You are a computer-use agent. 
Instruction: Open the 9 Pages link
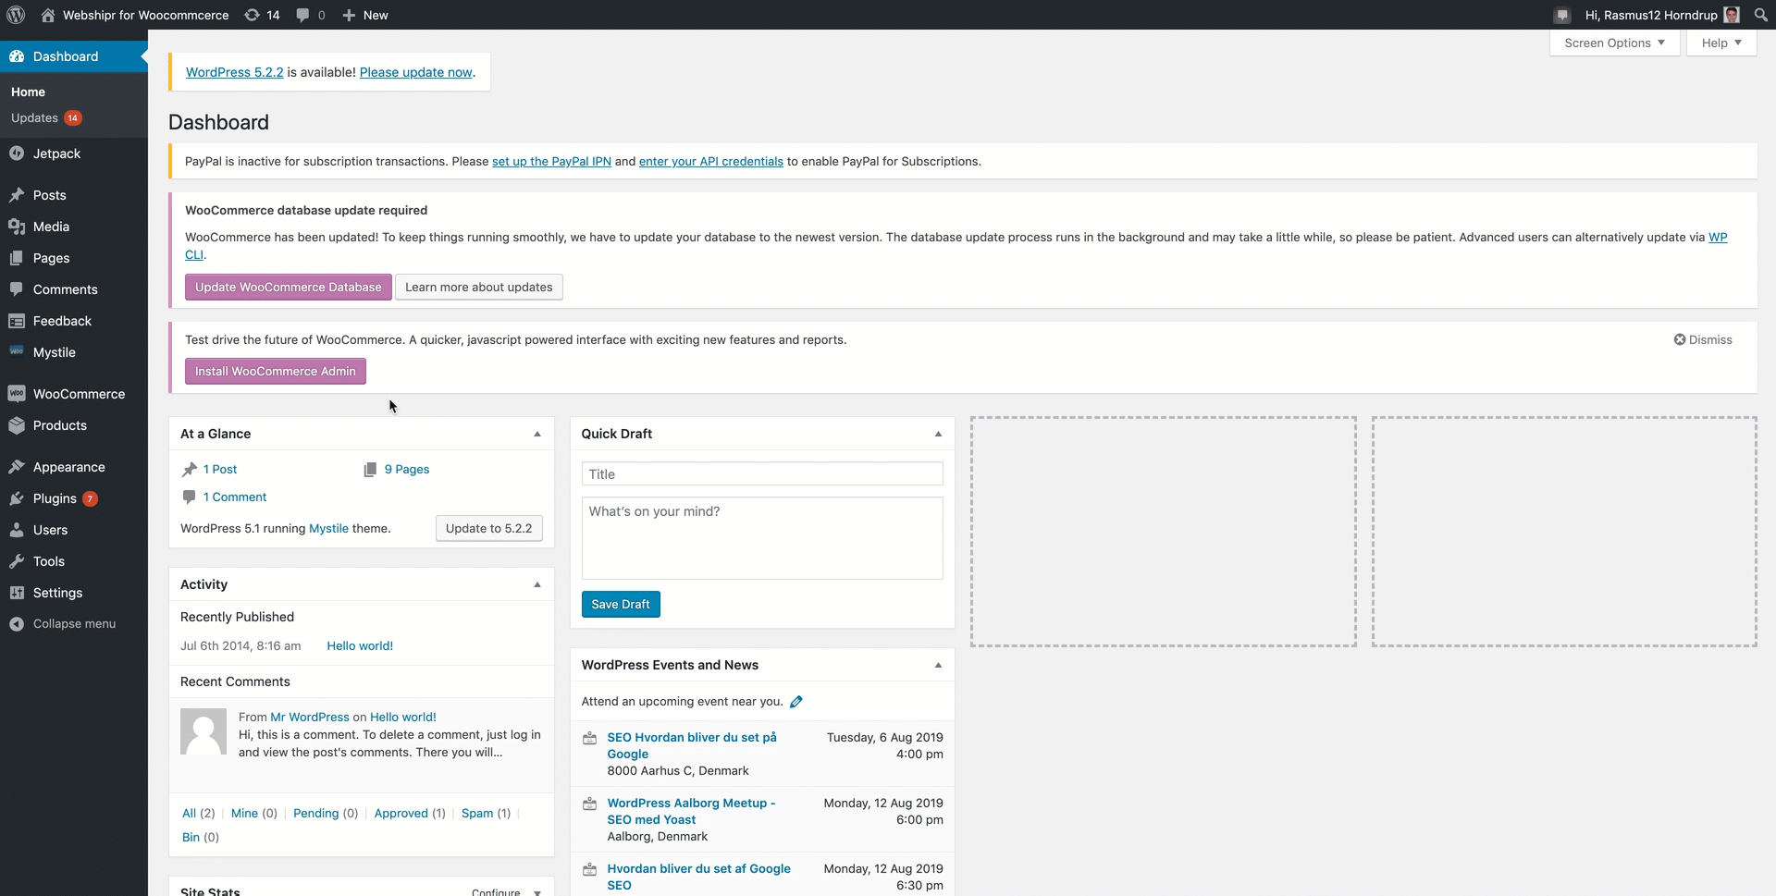tap(407, 469)
